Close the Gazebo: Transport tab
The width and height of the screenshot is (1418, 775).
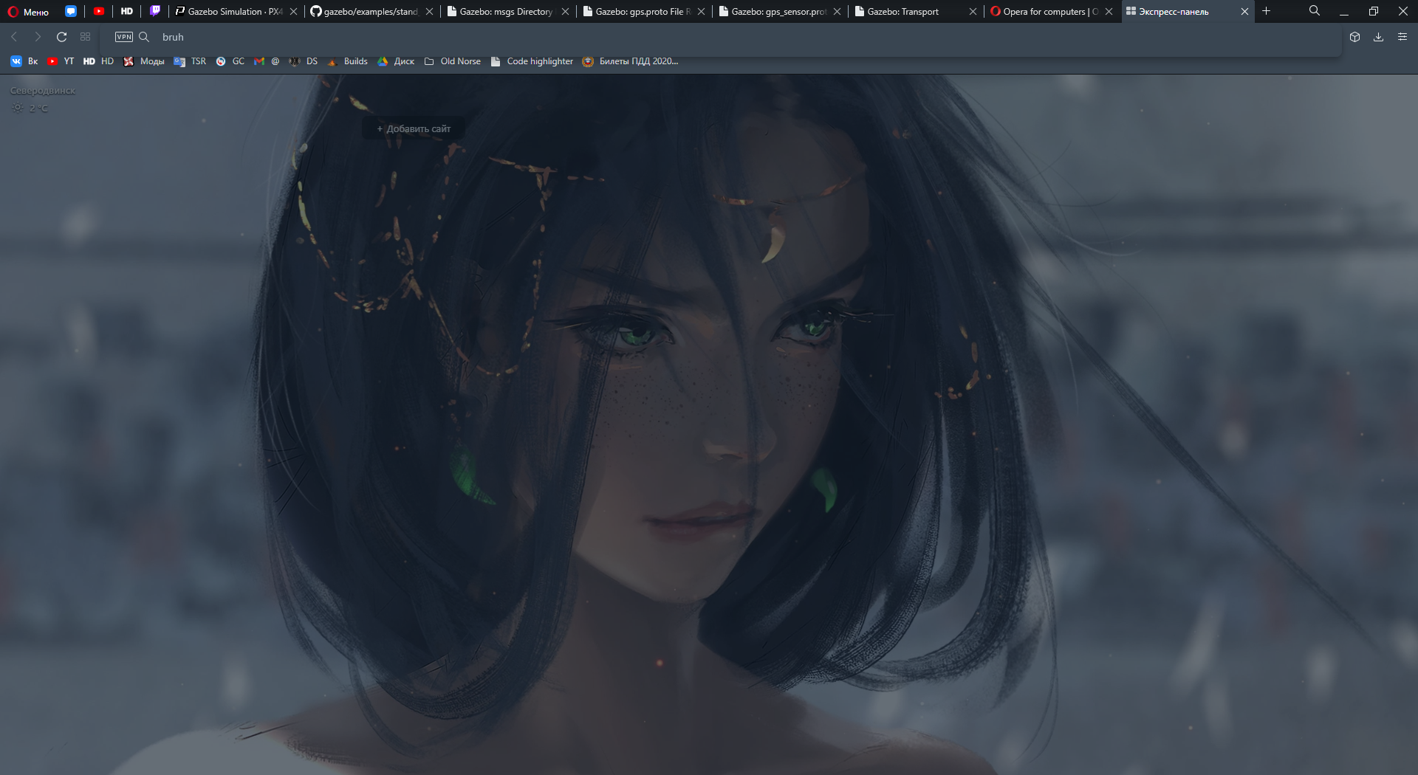(x=973, y=12)
